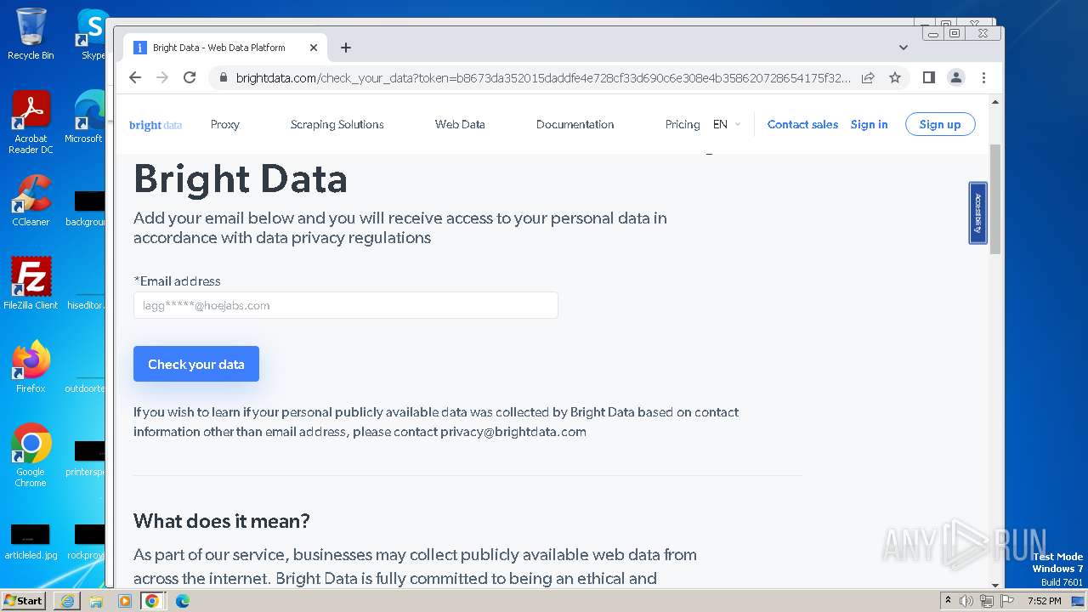
Task: Click the scrollbar down arrow
Action: coord(995,585)
